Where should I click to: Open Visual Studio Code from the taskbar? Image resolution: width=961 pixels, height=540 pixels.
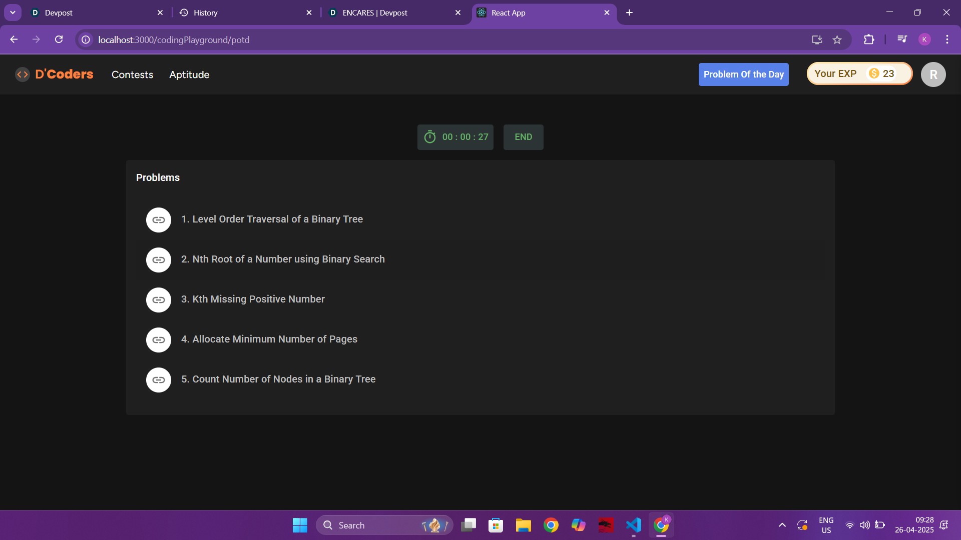[633, 525]
